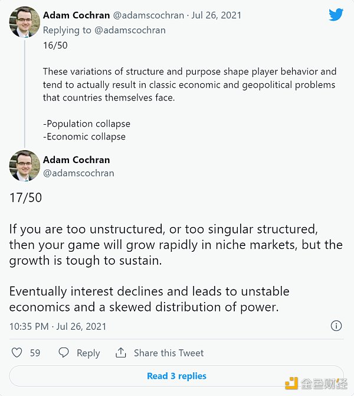This screenshot has height=396, width=354.
Task: Open the avatar on the 17/50 tweet
Action: (x=25, y=165)
